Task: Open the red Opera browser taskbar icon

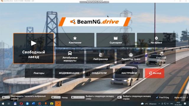Action: point(21,104)
